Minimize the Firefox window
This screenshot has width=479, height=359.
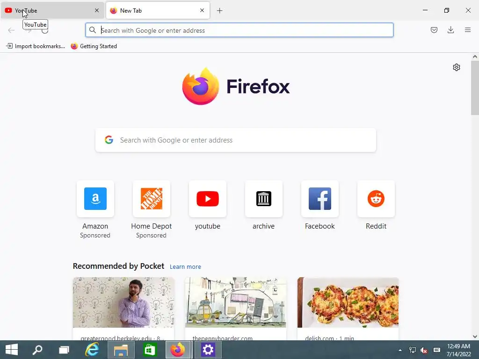coord(425,10)
